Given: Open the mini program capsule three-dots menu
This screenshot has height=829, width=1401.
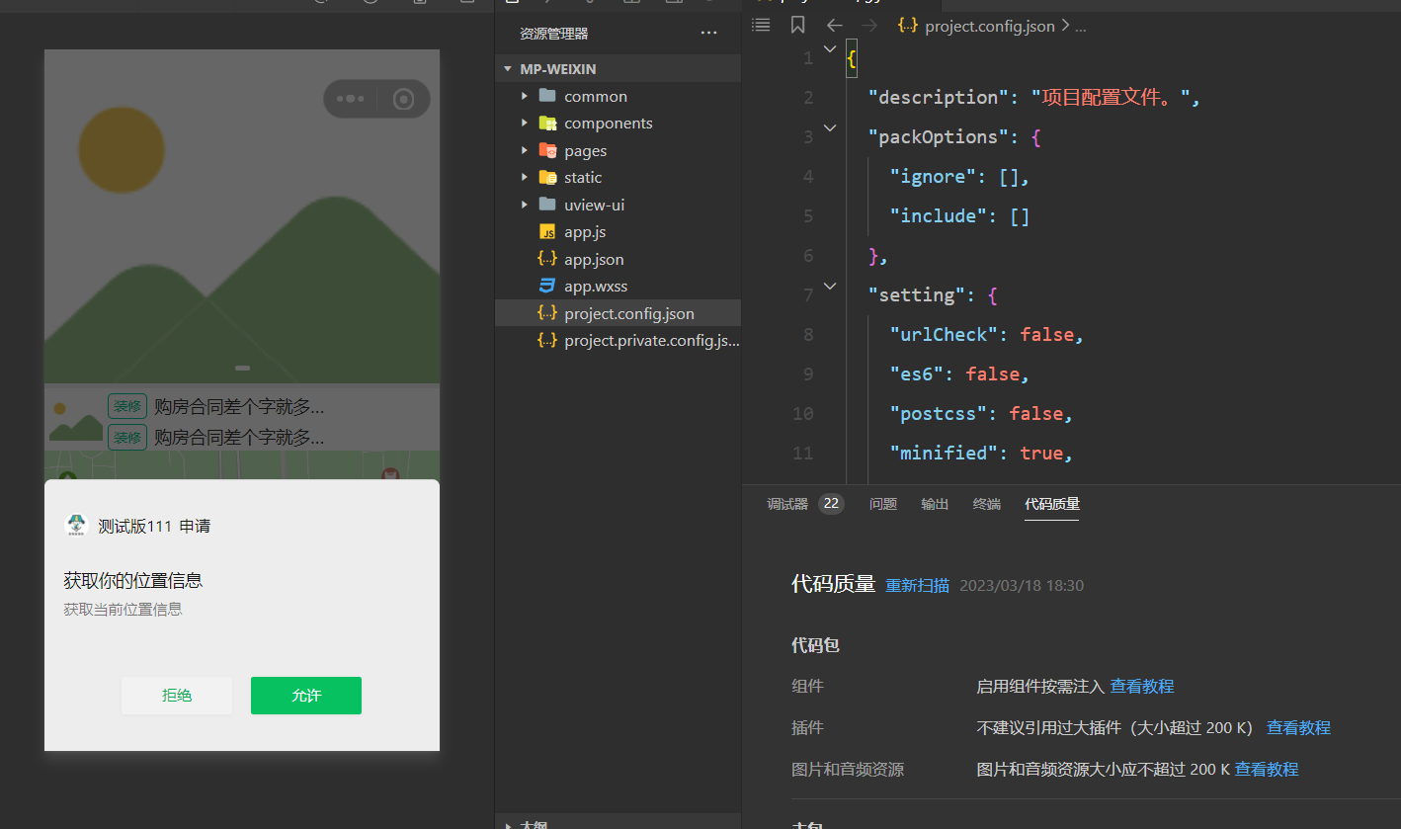Looking at the screenshot, I should 351,99.
